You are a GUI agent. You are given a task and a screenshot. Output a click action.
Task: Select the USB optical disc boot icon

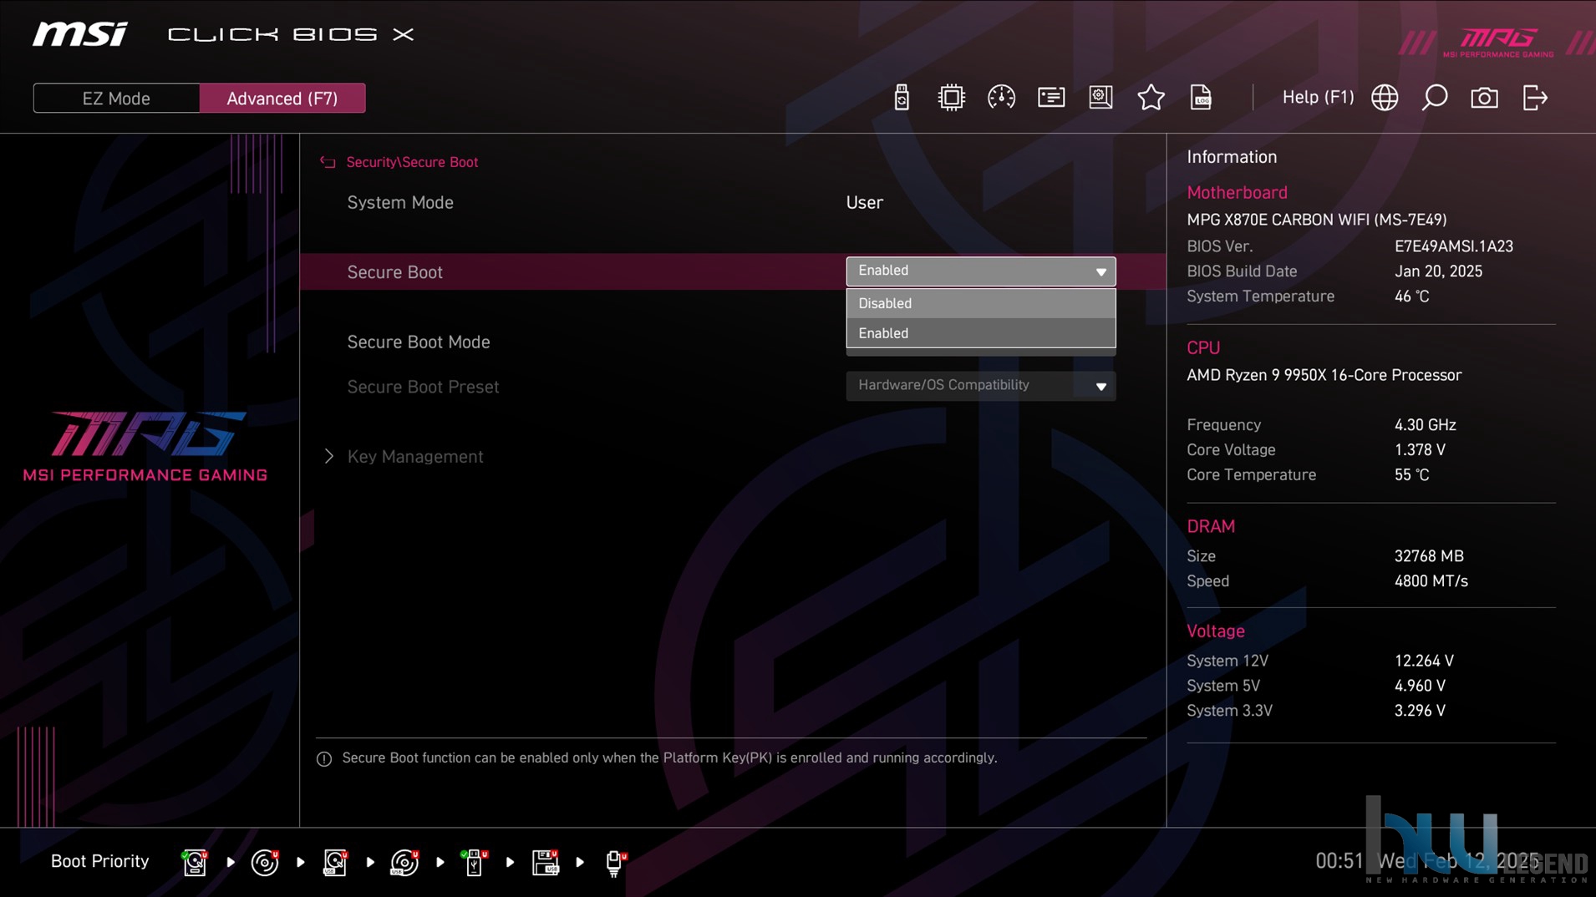pos(405,862)
